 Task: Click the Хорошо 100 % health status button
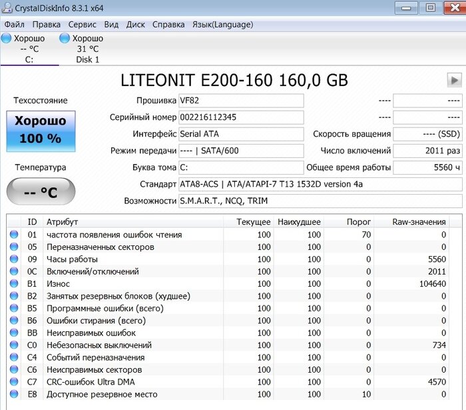(41, 131)
